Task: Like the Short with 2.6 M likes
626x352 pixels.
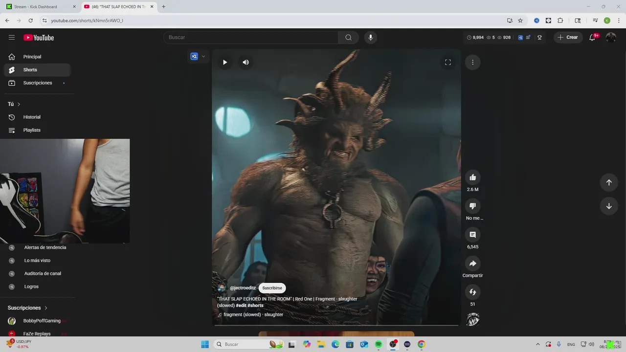Action: click(472, 177)
